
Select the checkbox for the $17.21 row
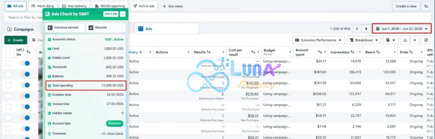click(8, 107)
